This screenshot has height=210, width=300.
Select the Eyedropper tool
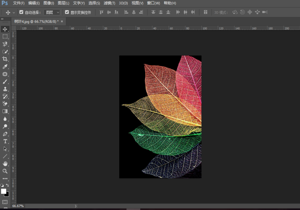click(5, 67)
